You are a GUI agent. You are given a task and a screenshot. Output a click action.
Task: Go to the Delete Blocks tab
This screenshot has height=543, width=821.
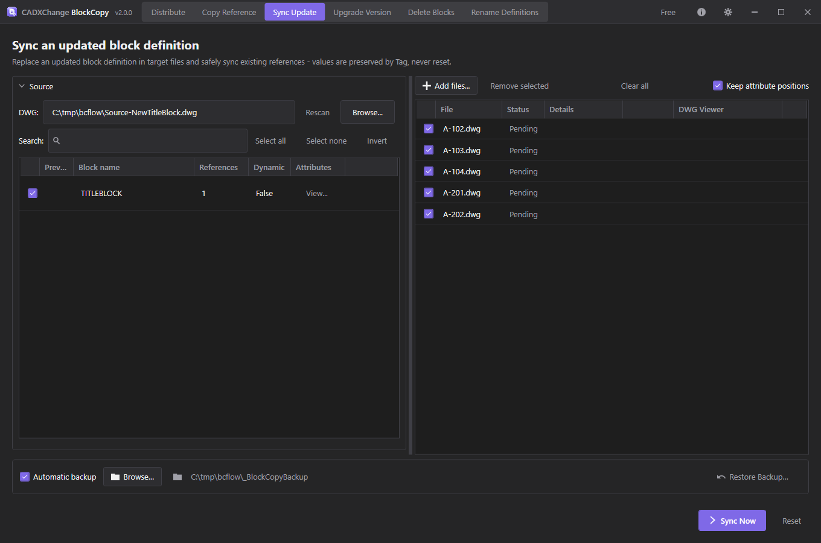431,12
